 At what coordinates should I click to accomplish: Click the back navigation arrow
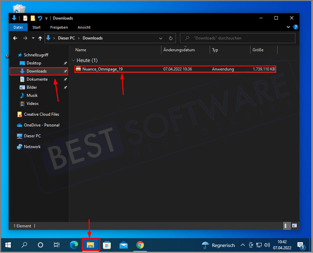[x=15, y=38]
